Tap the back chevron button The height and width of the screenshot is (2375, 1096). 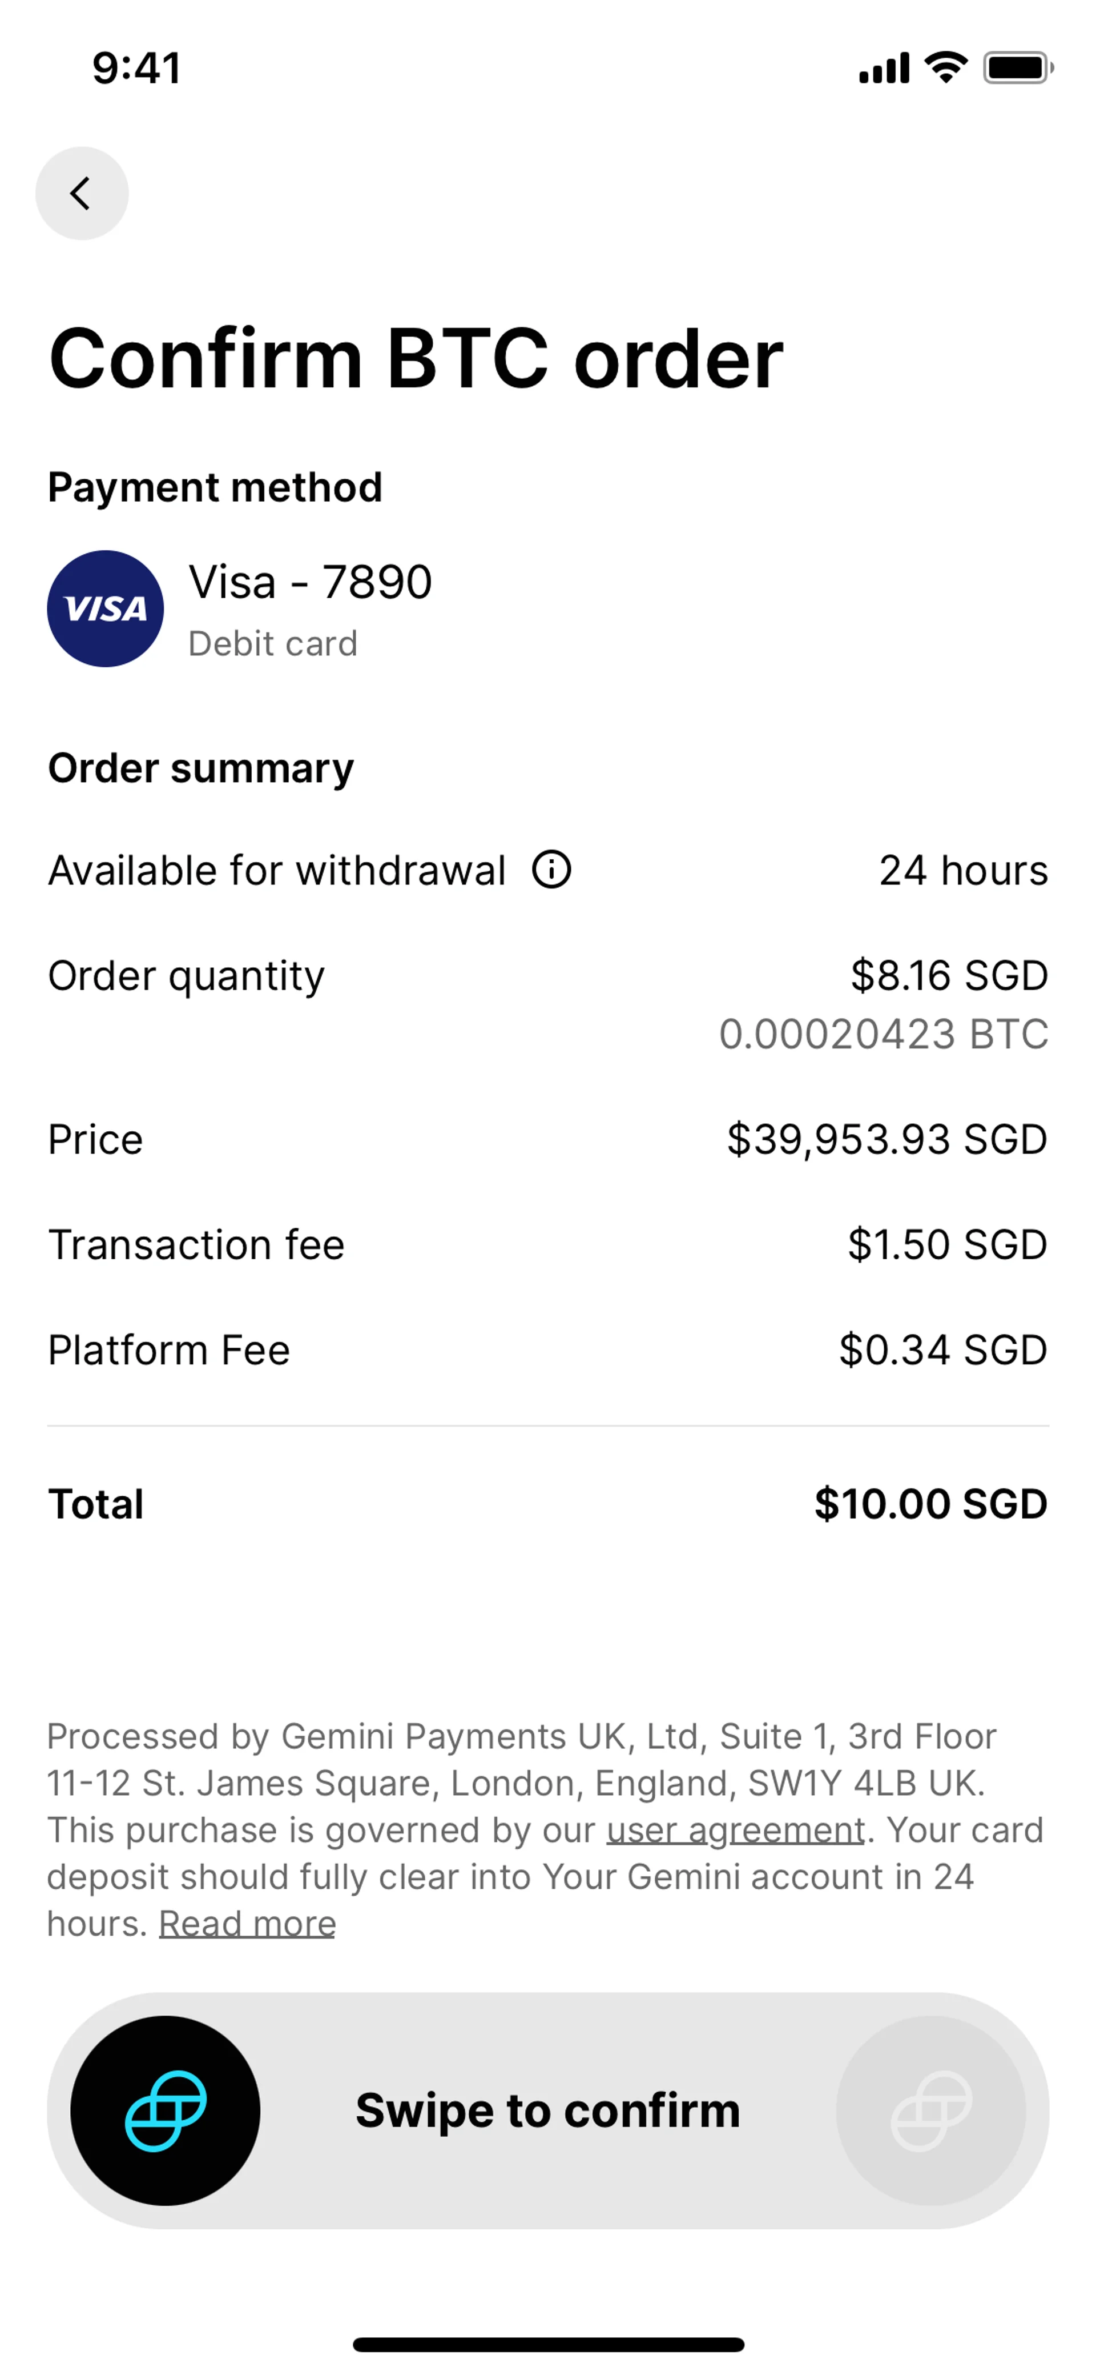pos(82,194)
